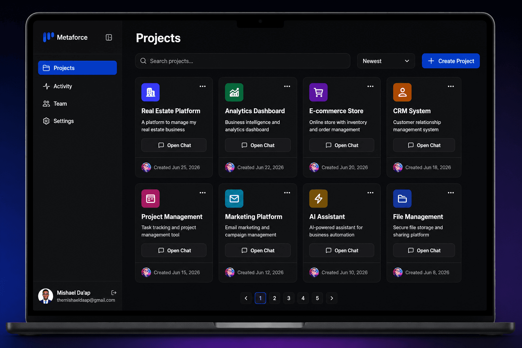The width and height of the screenshot is (522, 348).
Task: Select pagination page 2
Action: point(275,298)
